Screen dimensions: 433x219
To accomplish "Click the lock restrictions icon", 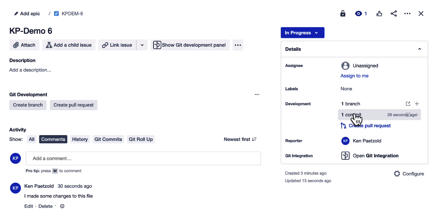I will 343,14.
